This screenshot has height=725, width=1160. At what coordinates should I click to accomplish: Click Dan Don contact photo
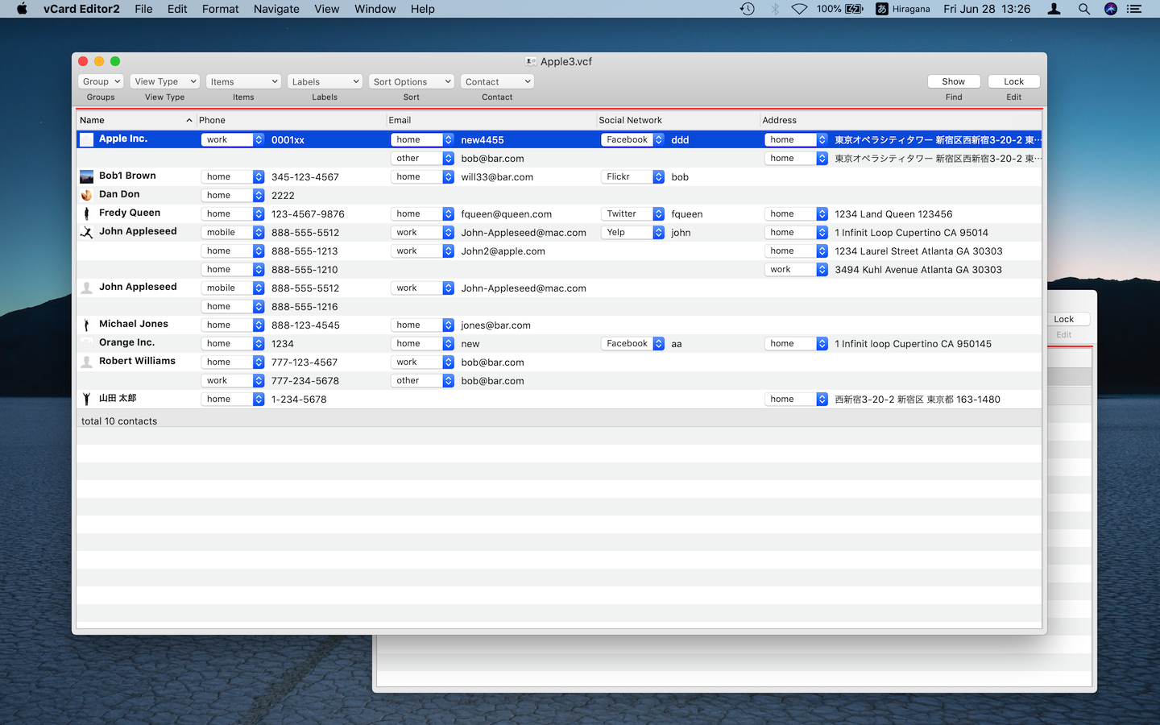click(86, 195)
